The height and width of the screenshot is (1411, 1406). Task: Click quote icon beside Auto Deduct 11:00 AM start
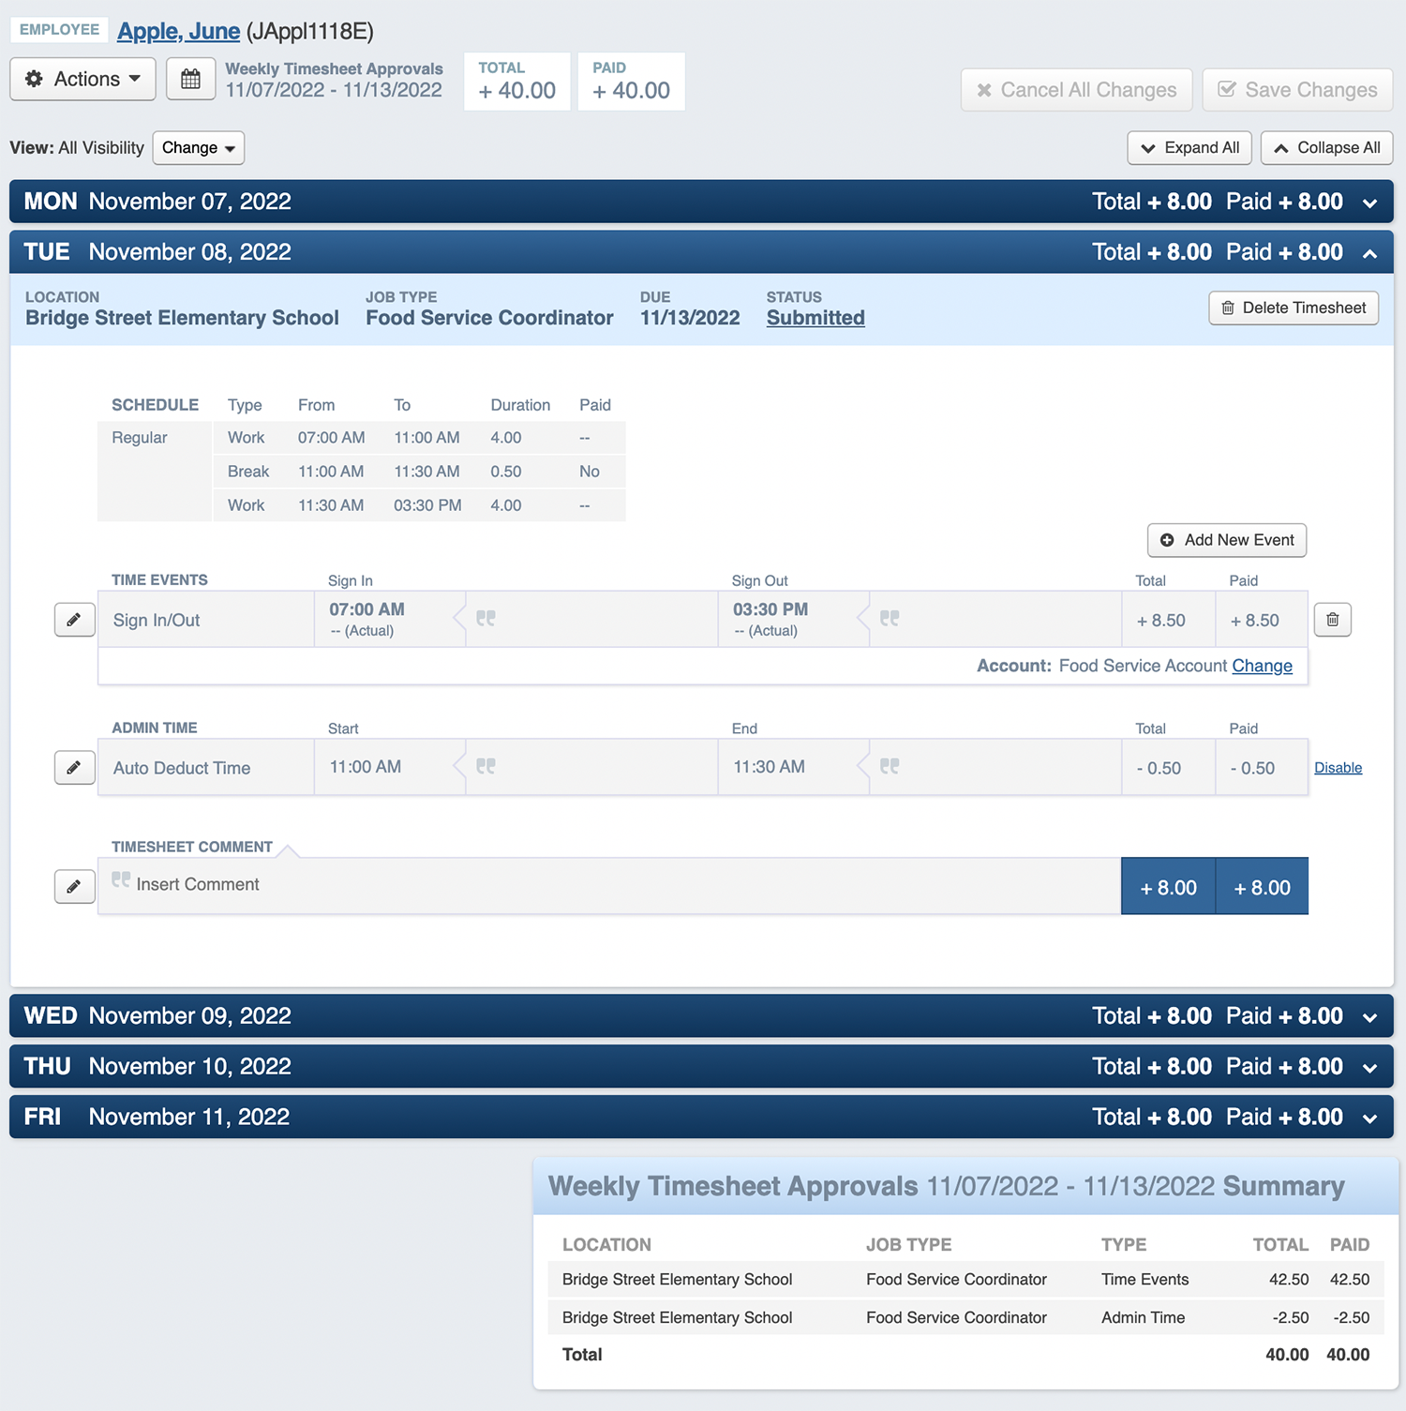pyautogui.click(x=486, y=767)
